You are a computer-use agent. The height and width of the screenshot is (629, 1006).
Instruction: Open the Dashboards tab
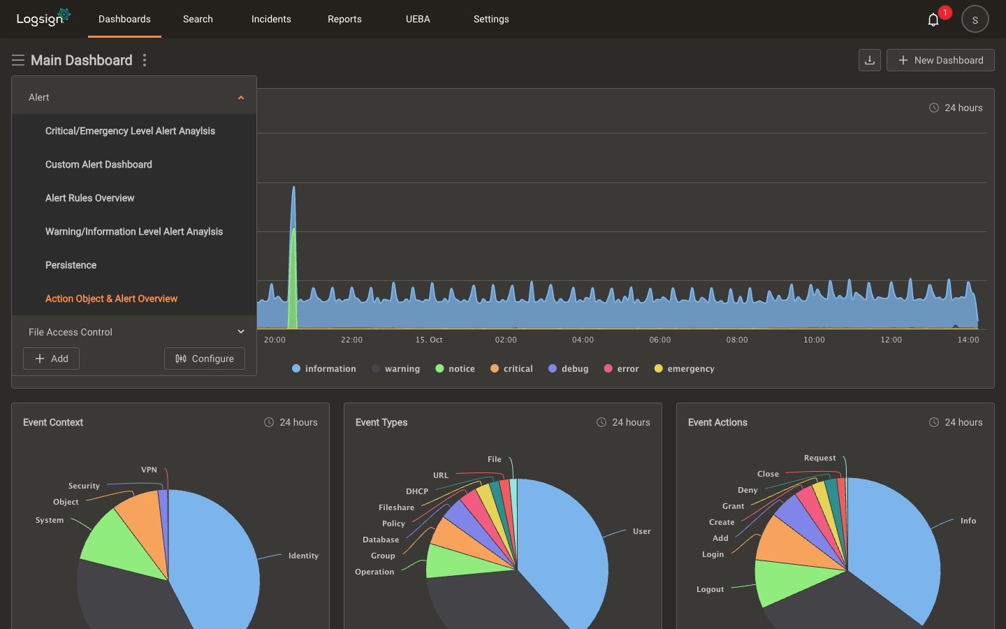(124, 19)
